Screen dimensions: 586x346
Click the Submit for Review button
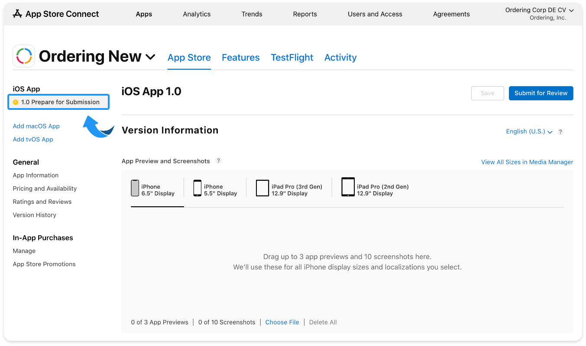coord(541,93)
